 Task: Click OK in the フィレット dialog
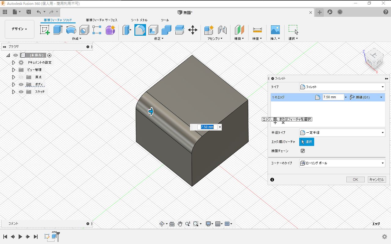click(355, 180)
